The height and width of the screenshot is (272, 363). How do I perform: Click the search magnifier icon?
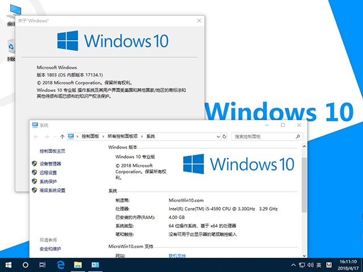pos(298,137)
